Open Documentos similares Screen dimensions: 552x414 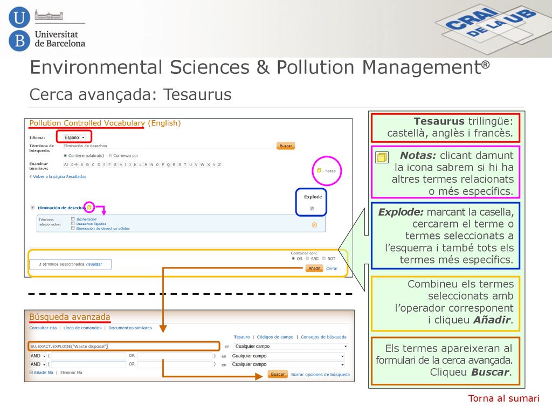pyautogui.click(x=130, y=328)
